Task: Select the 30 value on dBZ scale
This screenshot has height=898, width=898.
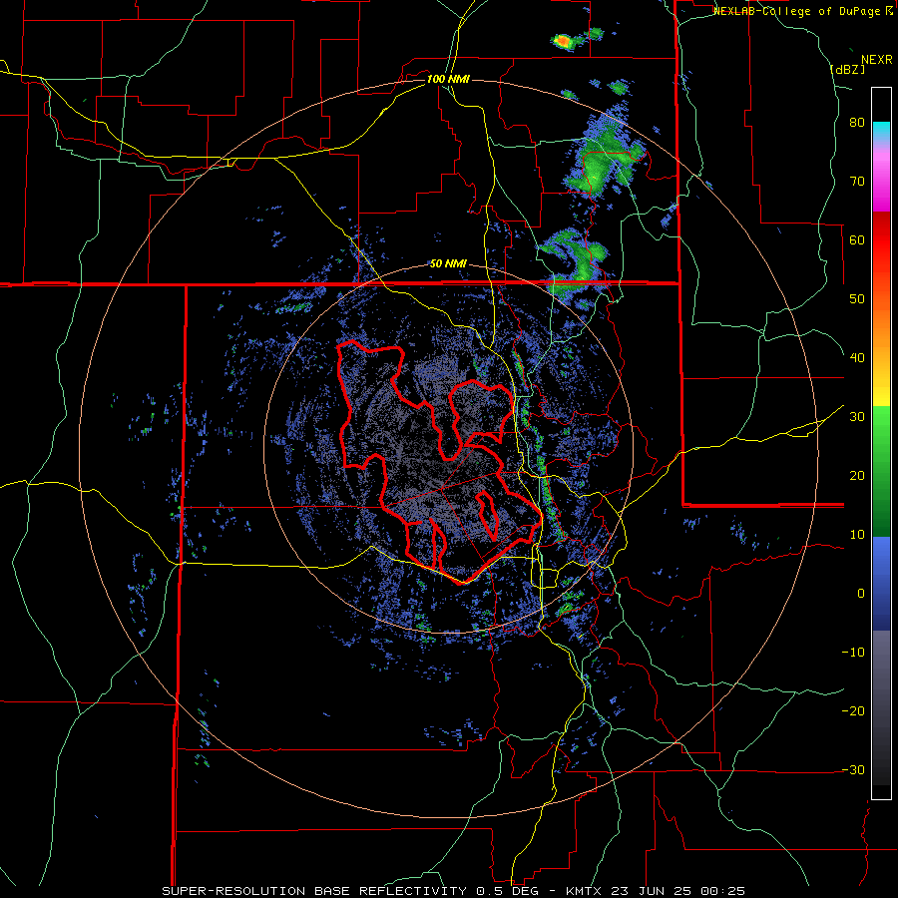Action: (857, 417)
